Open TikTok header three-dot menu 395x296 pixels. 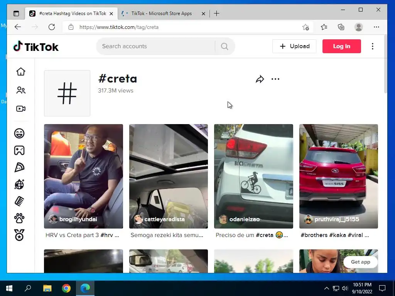373,46
